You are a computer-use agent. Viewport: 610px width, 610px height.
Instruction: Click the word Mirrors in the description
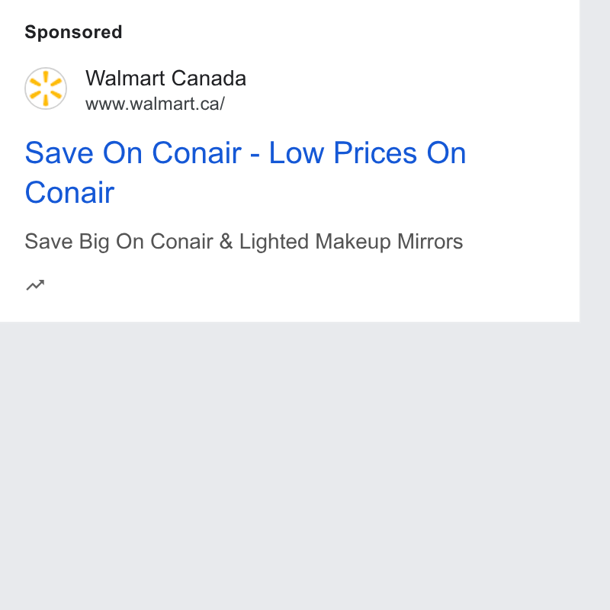(x=430, y=241)
